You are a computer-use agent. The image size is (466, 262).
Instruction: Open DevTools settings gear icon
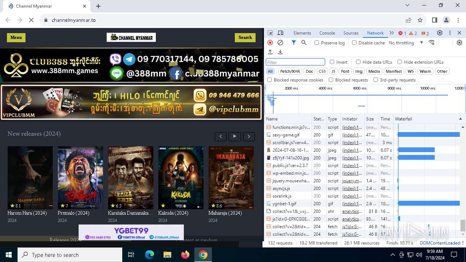click(x=440, y=33)
